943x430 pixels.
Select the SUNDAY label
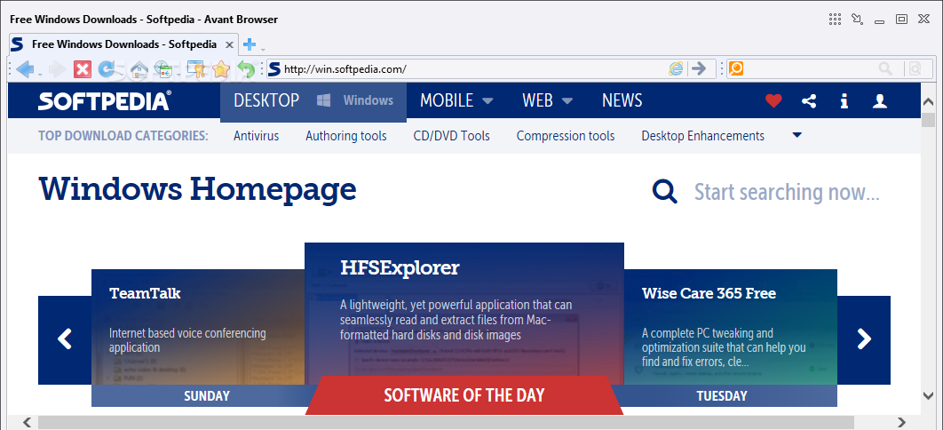(x=207, y=395)
